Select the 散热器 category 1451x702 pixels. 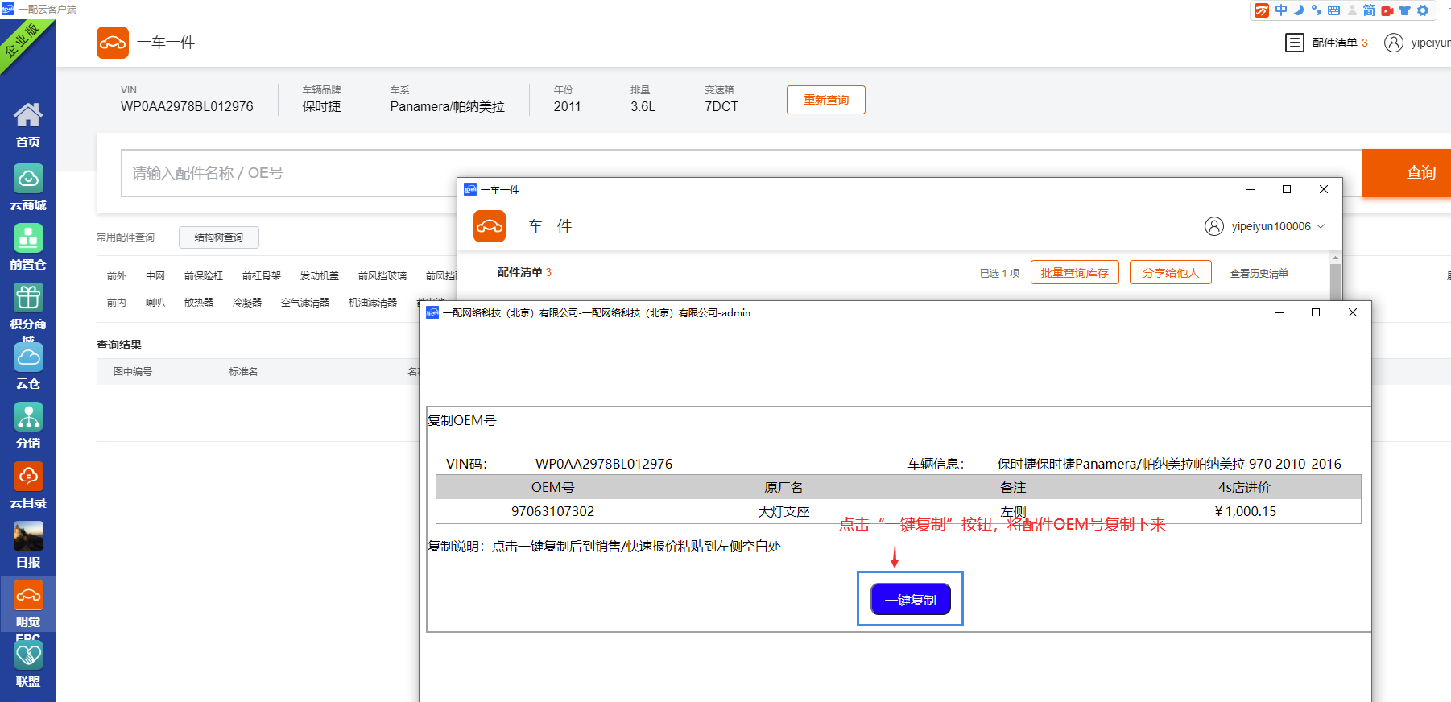coord(199,303)
